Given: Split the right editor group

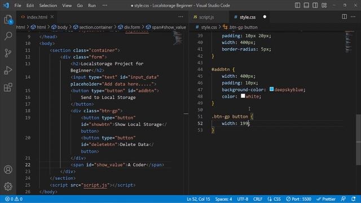Looking at the screenshot, I should point(344,16).
